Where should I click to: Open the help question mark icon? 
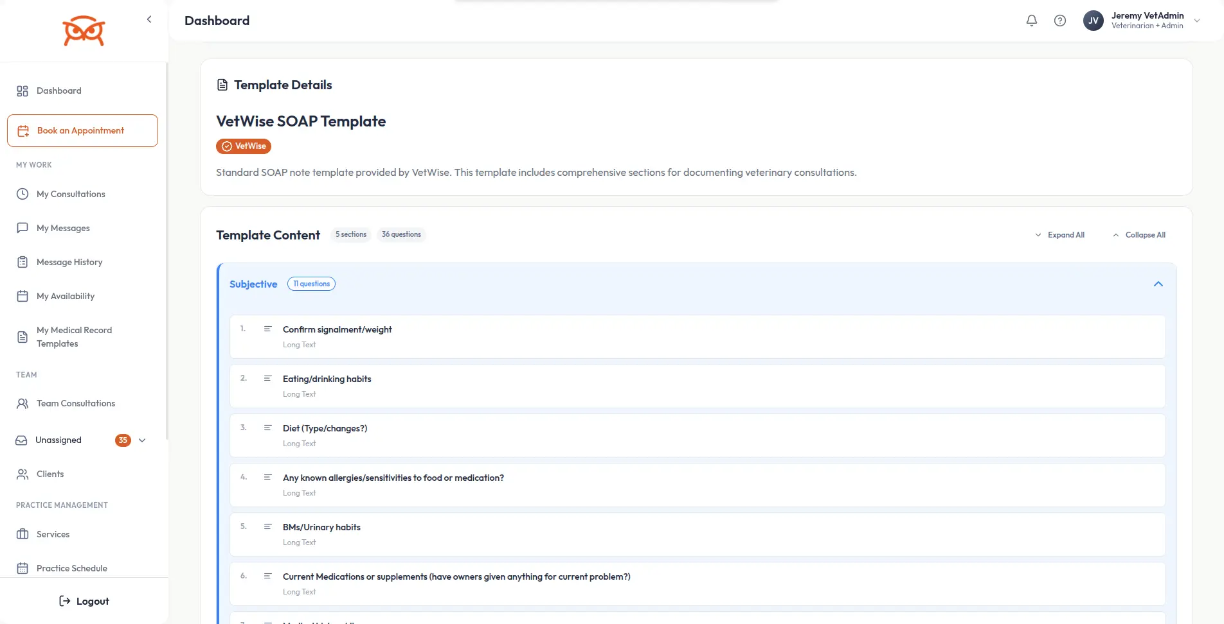pyautogui.click(x=1060, y=21)
